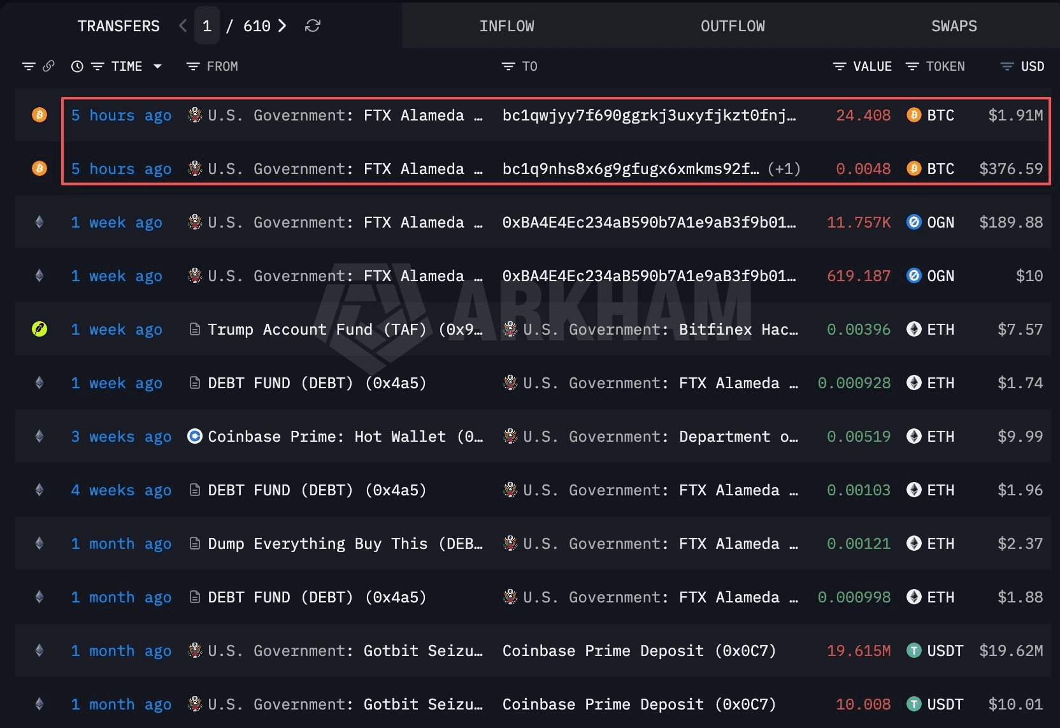Open the TO column filter
The width and height of the screenshot is (1060, 728).
(x=508, y=66)
